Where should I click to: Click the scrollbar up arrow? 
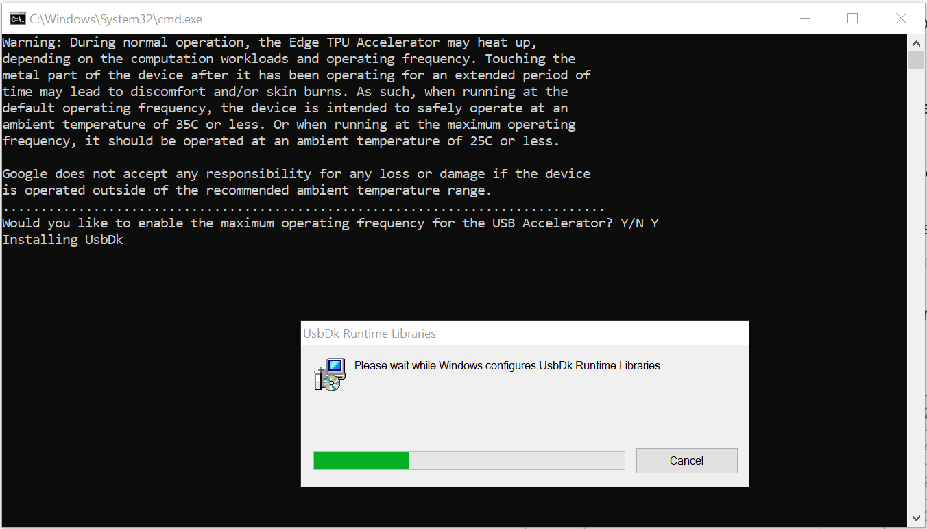tap(916, 42)
